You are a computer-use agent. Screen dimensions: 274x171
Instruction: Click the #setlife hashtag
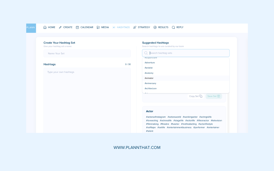tap(161, 127)
